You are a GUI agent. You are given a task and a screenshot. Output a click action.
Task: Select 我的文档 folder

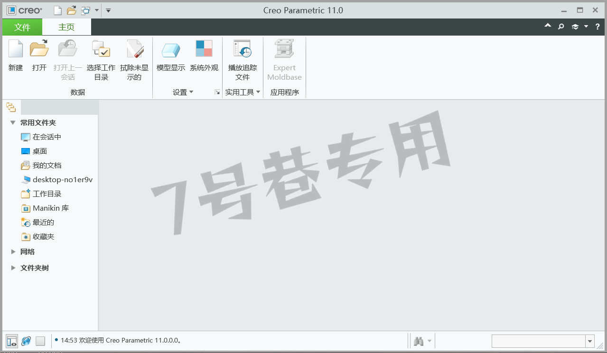(x=41, y=165)
